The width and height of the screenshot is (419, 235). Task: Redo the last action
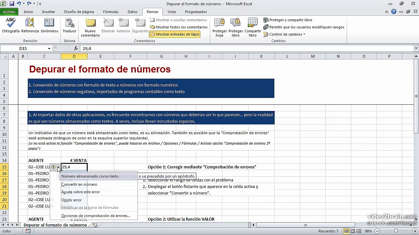[29, 4]
